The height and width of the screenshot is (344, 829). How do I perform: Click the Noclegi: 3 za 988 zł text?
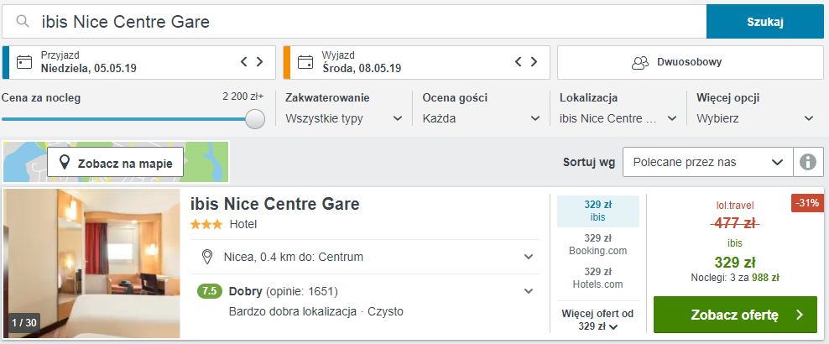(x=735, y=278)
